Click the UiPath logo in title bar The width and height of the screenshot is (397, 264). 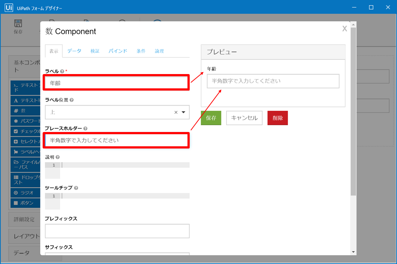[9, 8]
